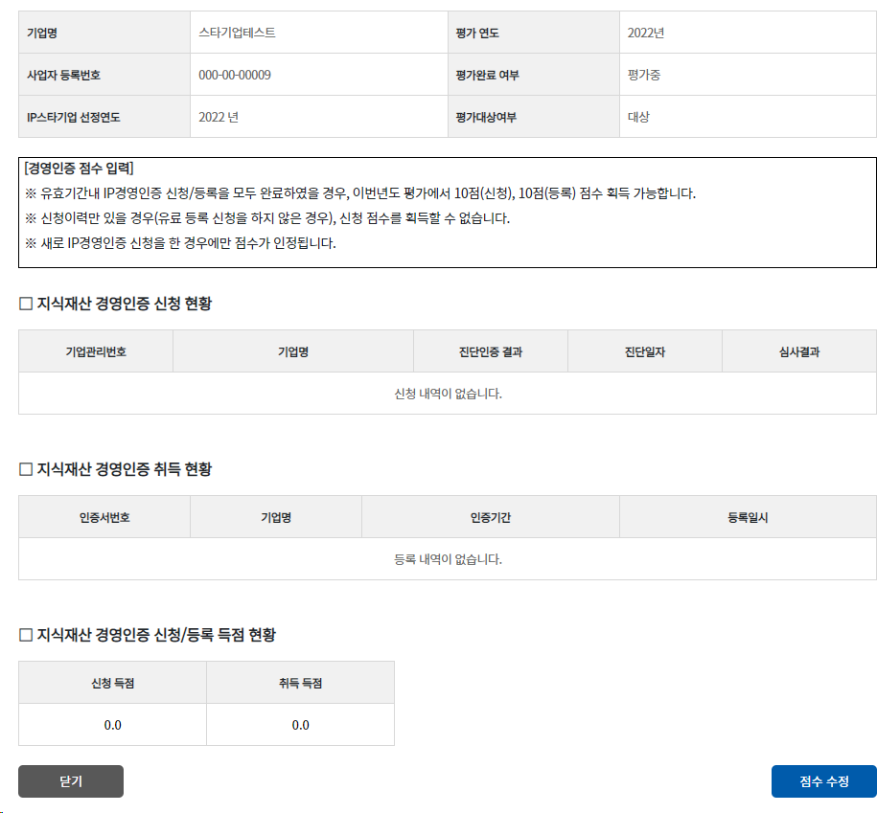Select the 진단인증 결과 column header
Screen dimensions: 877x813
pyautogui.click(x=491, y=351)
